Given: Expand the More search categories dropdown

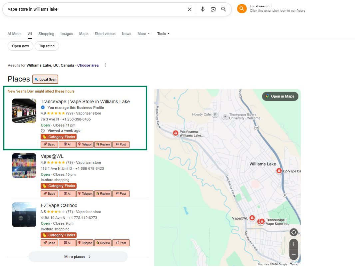Looking at the screenshot, I should click(x=144, y=34).
